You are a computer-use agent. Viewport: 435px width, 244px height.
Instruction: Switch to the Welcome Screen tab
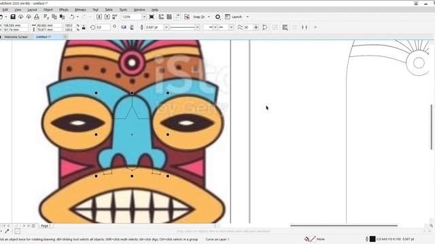click(x=16, y=37)
